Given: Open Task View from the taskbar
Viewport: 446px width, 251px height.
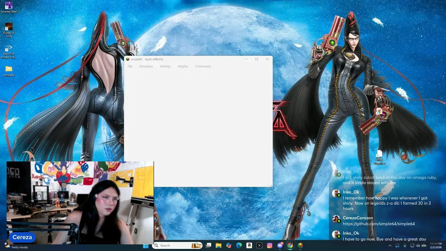Looking at the screenshot, I should [x=208, y=245].
